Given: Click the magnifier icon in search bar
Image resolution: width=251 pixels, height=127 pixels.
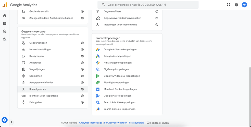Looking at the screenshot, I should pyautogui.click(x=103, y=5).
